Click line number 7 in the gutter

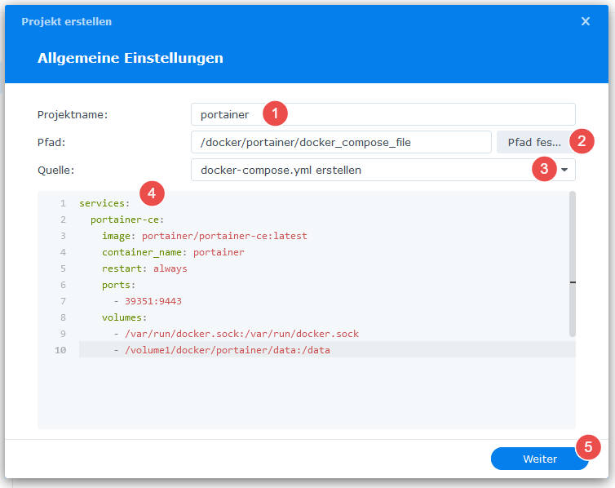coord(63,301)
